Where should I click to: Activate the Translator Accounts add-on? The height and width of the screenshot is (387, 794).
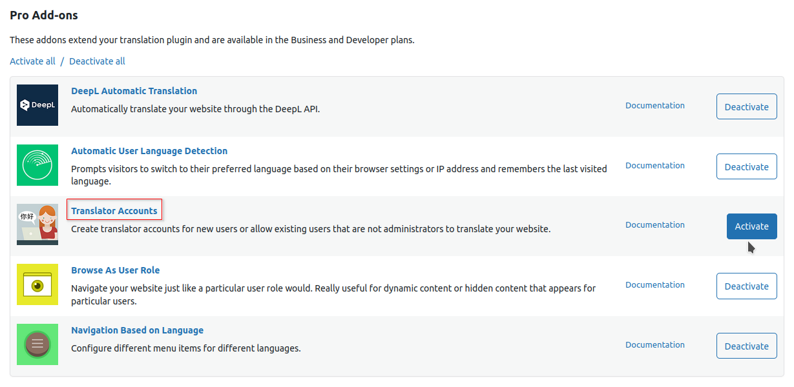click(752, 226)
